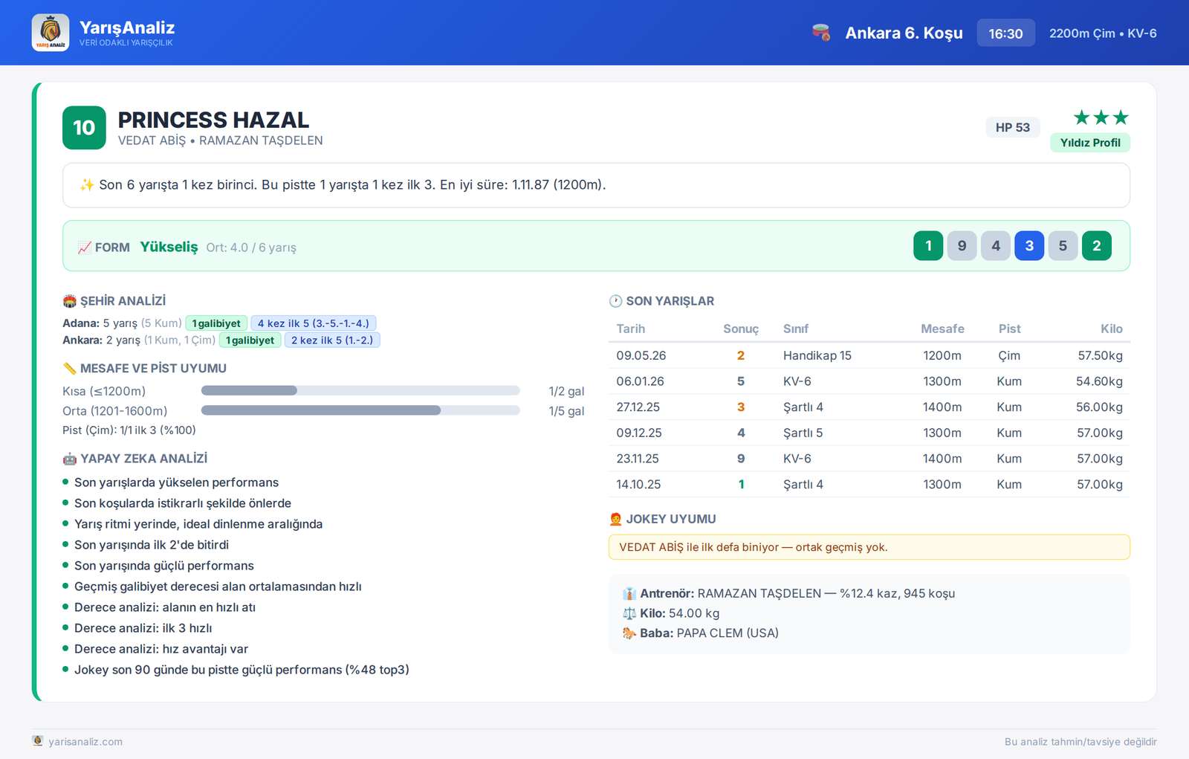1189x759 pixels.
Task: Click the Şartlı 5 class cell
Action: [x=803, y=433]
